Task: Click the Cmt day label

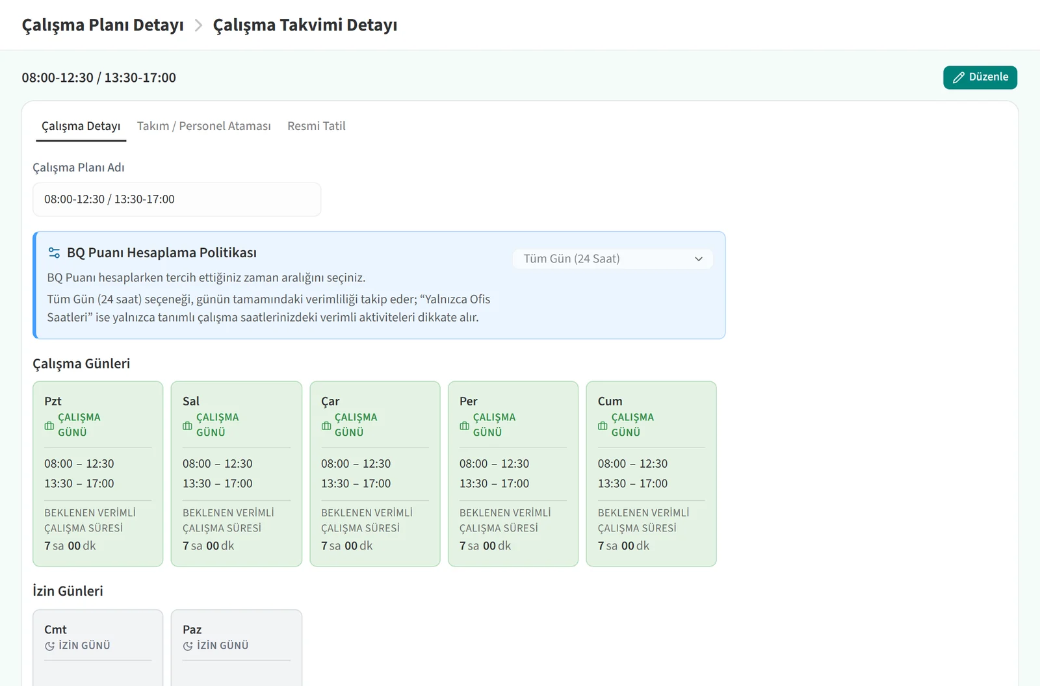Action: coord(55,629)
